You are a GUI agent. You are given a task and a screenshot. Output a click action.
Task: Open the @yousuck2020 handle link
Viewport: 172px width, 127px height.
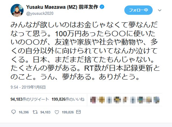coord(40,13)
